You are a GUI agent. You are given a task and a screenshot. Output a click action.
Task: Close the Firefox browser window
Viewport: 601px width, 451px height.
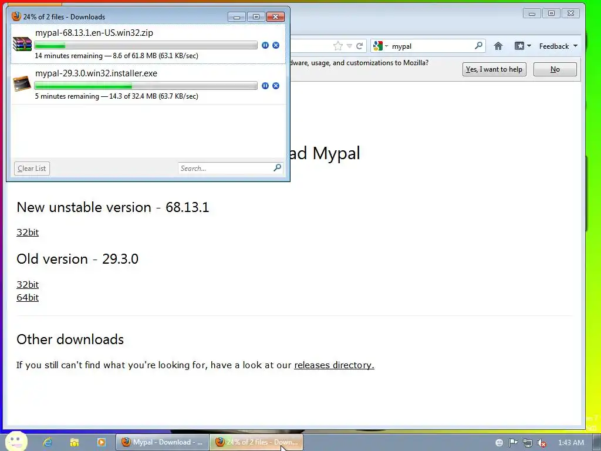(x=570, y=14)
